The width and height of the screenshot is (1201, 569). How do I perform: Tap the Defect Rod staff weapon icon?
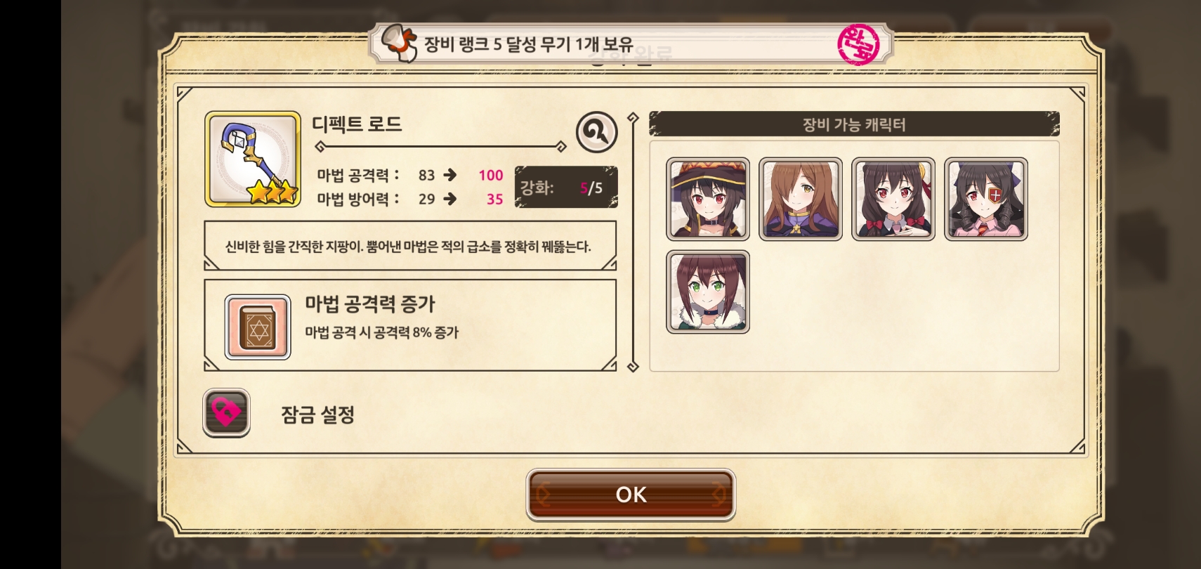coord(253,159)
